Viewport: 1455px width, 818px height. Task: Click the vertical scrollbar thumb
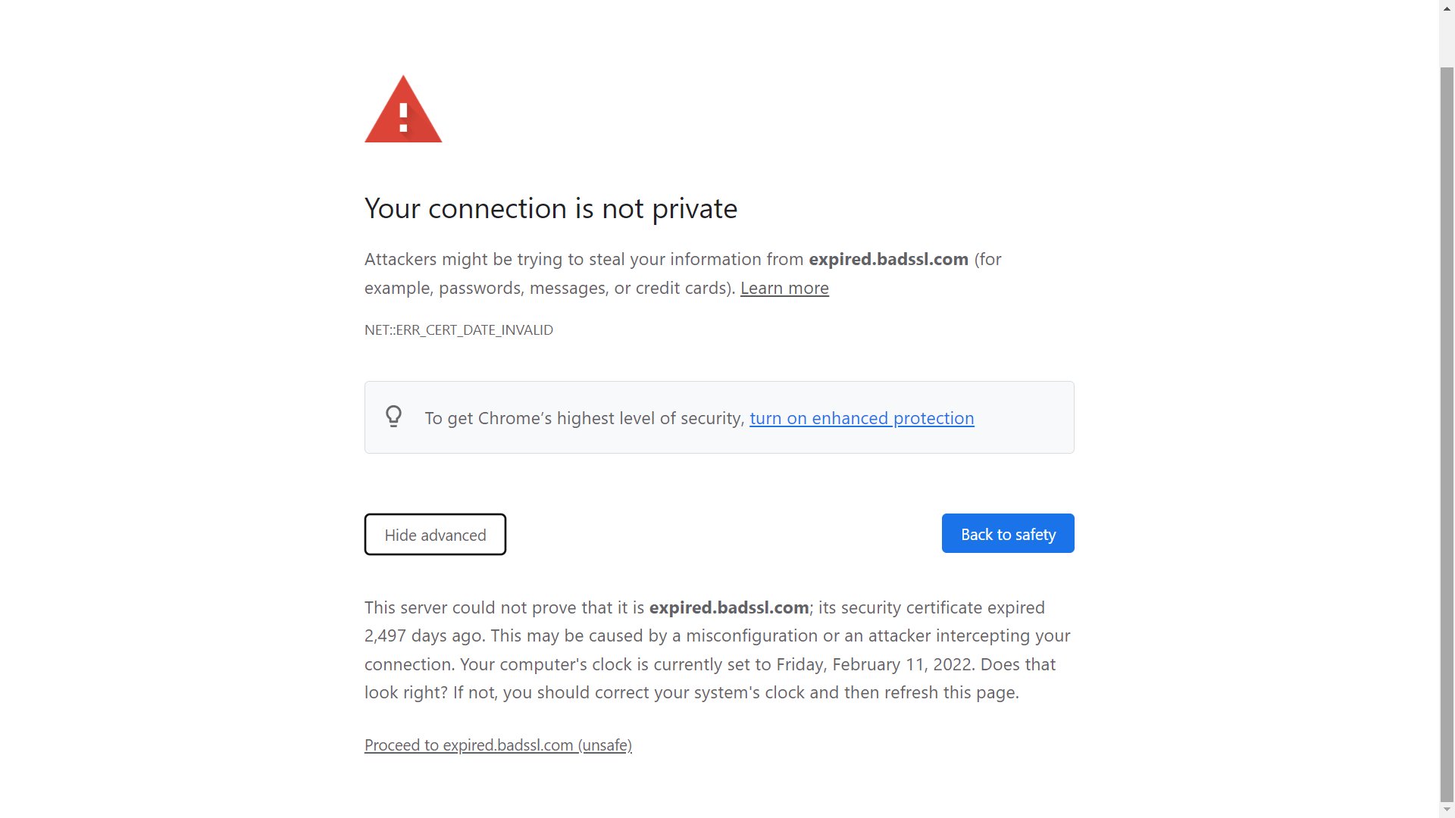pyautogui.click(x=1447, y=432)
